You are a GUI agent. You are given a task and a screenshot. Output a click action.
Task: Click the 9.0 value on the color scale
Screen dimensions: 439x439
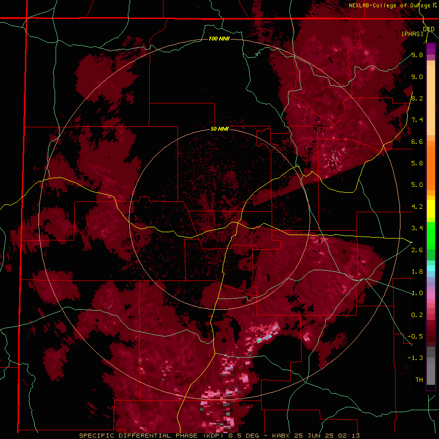pos(417,77)
